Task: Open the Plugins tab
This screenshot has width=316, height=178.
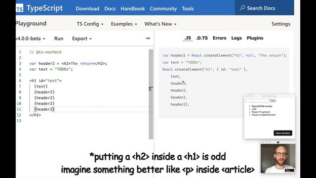Action: [255, 38]
